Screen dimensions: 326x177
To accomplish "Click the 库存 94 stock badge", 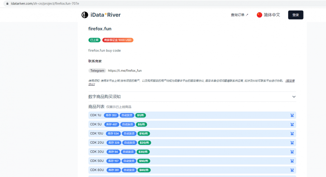I will pos(113,152).
